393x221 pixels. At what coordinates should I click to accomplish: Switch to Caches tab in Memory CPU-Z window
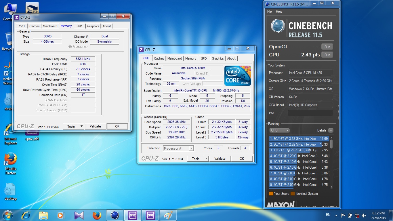coord(35,26)
